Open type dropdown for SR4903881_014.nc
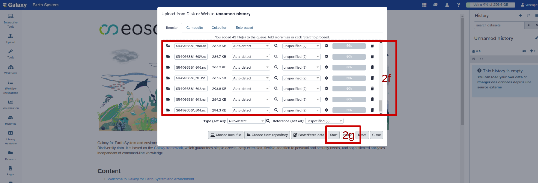Screen dimensions: 538x183 [x=251, y=110]
